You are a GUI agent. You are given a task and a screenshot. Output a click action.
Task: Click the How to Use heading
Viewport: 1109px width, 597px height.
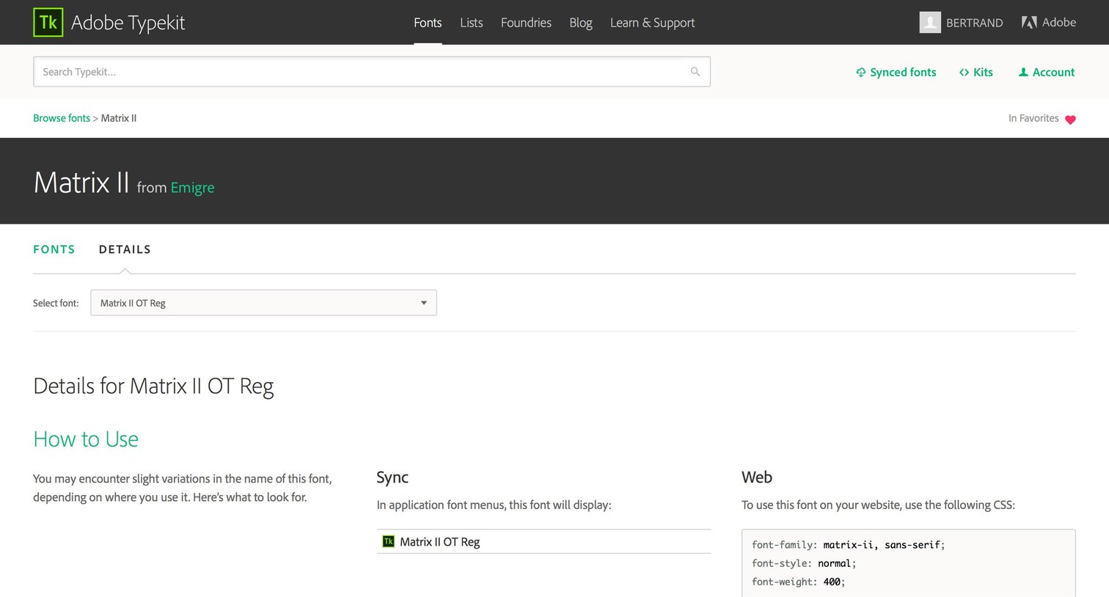click(86, 439)
